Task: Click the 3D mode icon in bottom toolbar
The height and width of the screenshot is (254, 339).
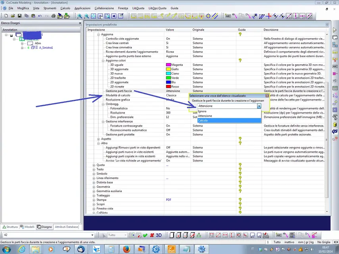Action: [159, 235]
